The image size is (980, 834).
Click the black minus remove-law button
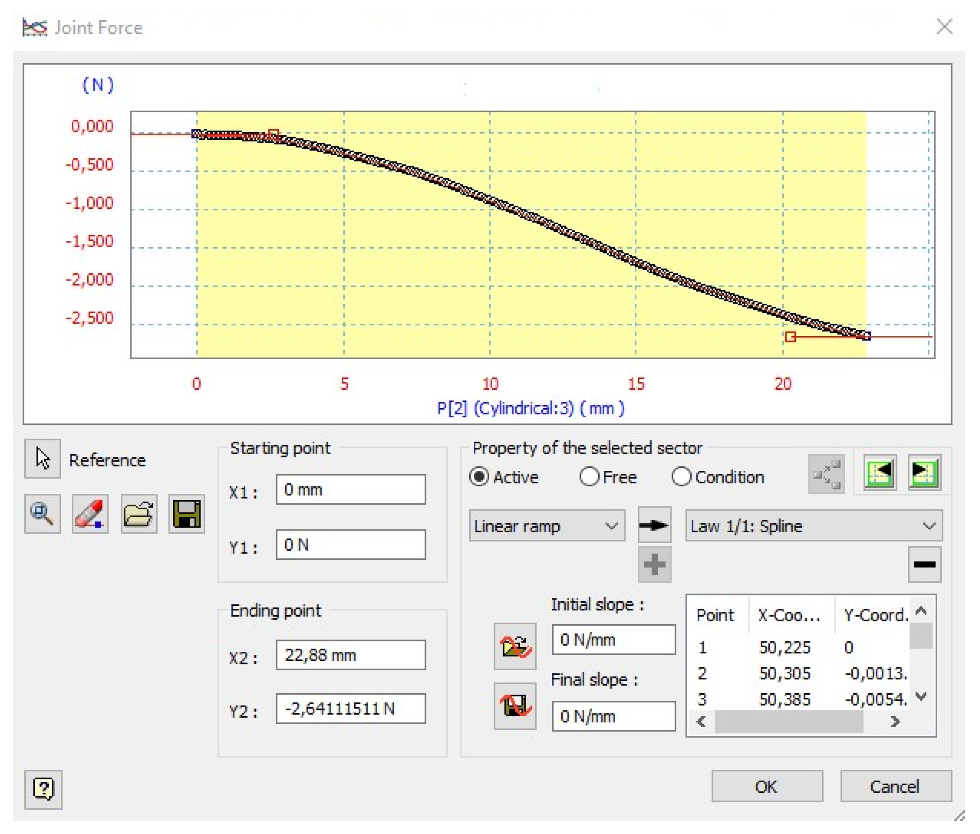925,565
